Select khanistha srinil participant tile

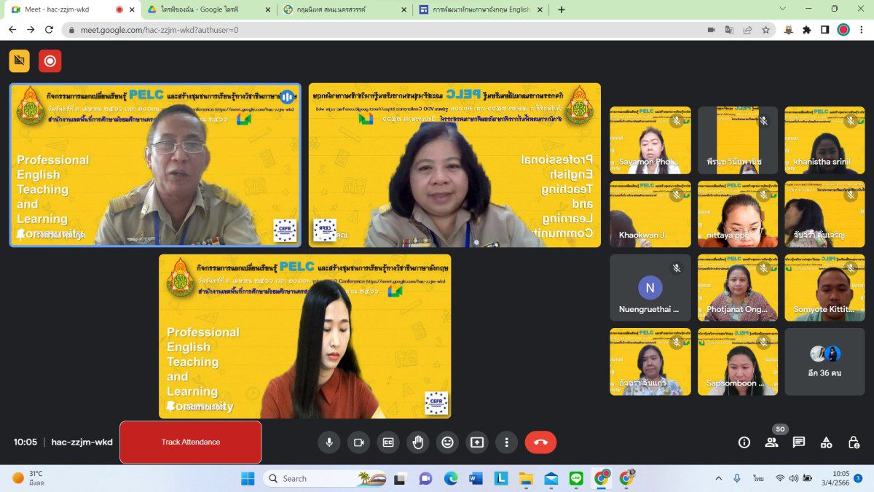pos(824,140)
